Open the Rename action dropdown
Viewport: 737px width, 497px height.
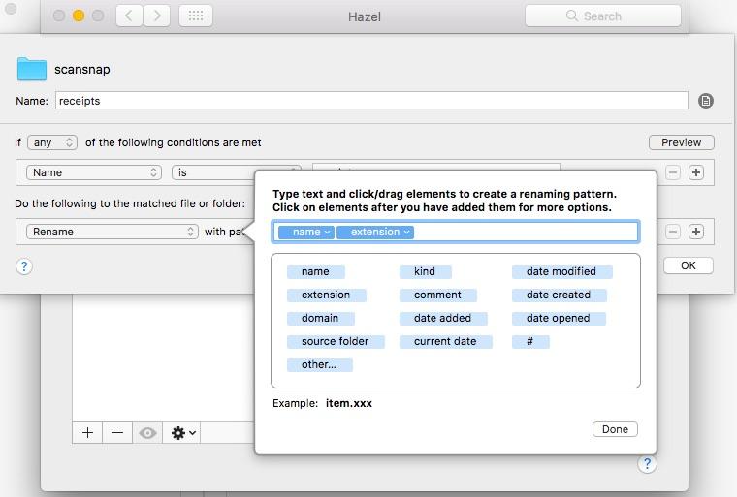tap(112, 232)
